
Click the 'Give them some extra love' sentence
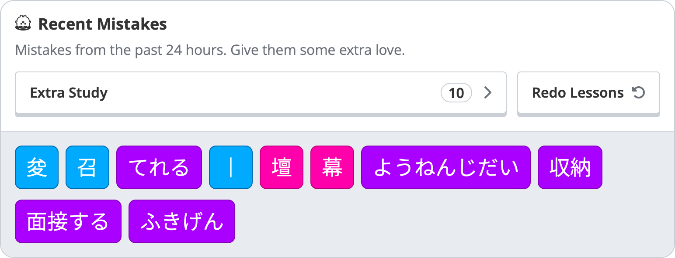[x=318, y=51]
